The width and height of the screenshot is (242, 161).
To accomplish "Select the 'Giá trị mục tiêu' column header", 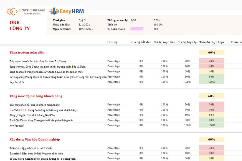I will click(x=164, y=42).
